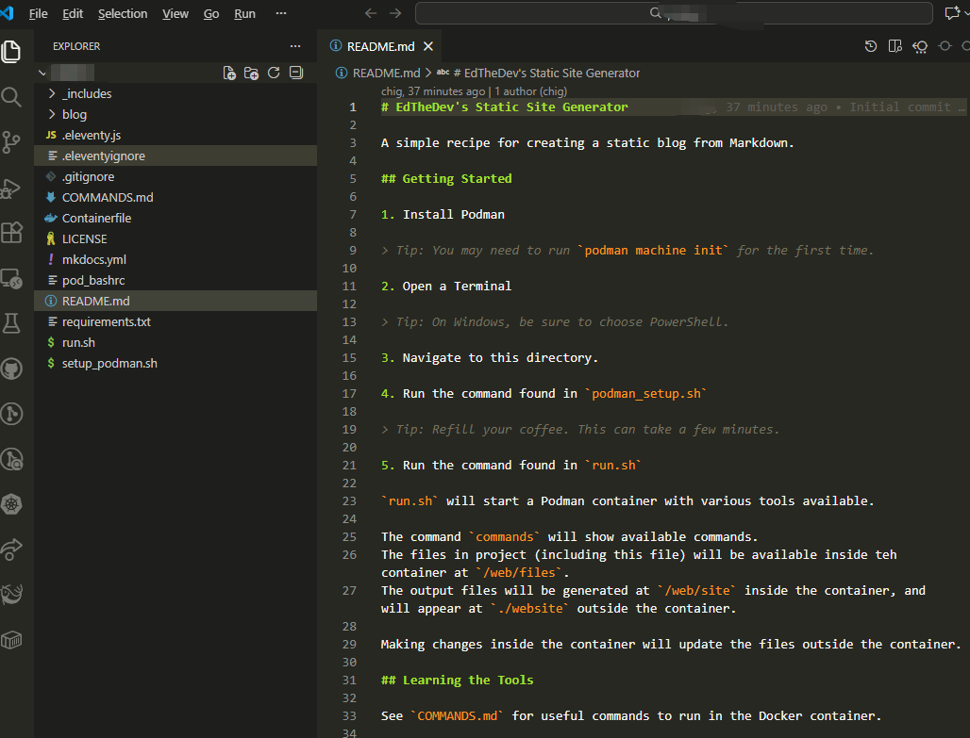Click the New File icon in Explorer

tap(229, 73)
